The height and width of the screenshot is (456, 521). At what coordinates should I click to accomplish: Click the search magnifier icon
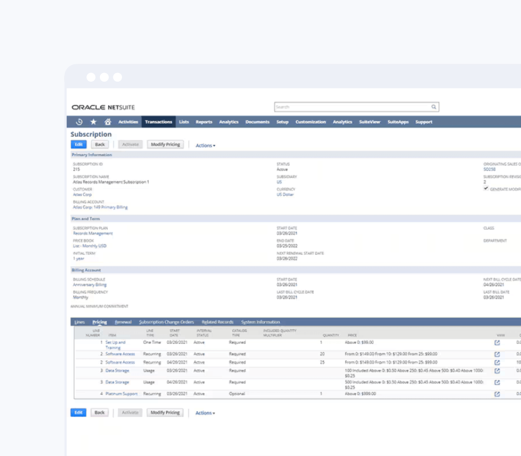434,107
